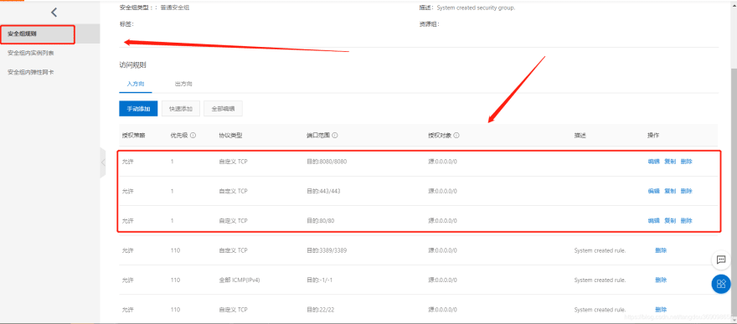
Task: Show info for 端口范围 column
Action: (x=335, y=136)
